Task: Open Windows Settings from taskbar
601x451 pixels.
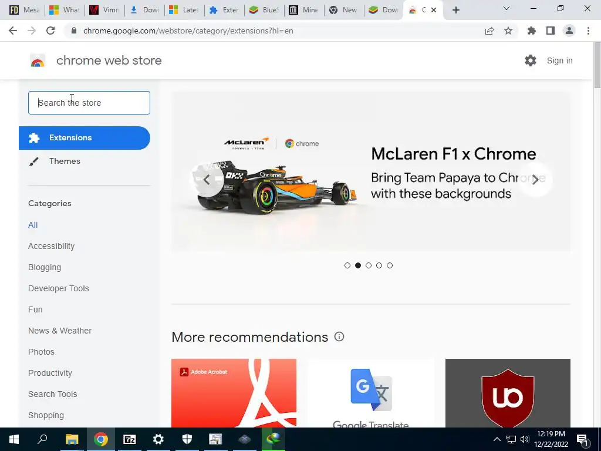Action: (x=158, y=439)
